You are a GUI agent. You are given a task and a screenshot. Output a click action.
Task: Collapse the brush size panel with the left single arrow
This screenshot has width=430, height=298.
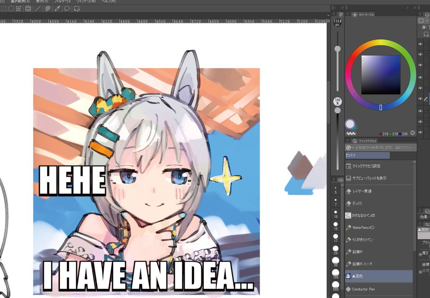(334, 8)
